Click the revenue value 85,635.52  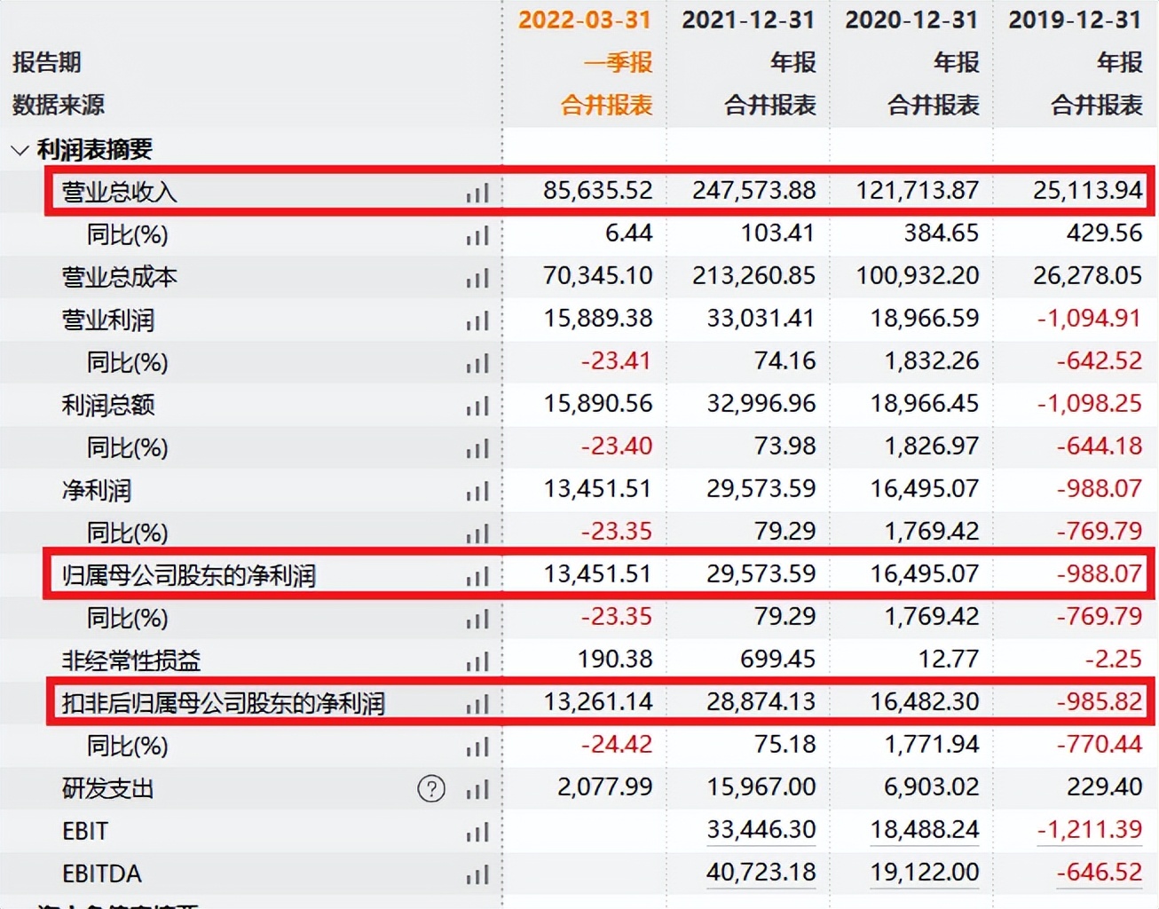point(598,190)
